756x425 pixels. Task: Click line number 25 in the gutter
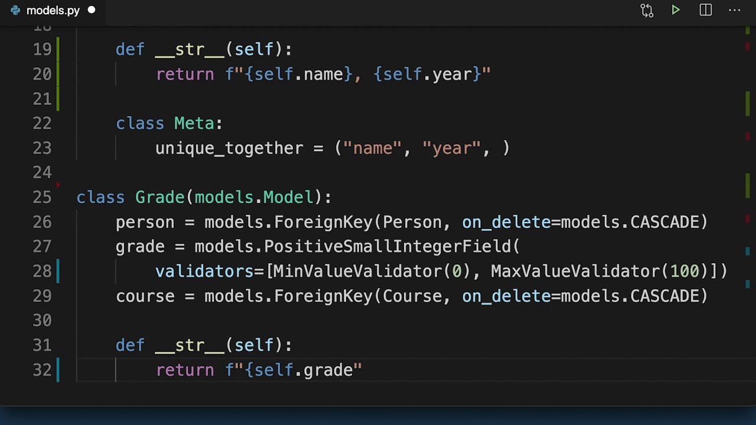(x=42, y=197)
